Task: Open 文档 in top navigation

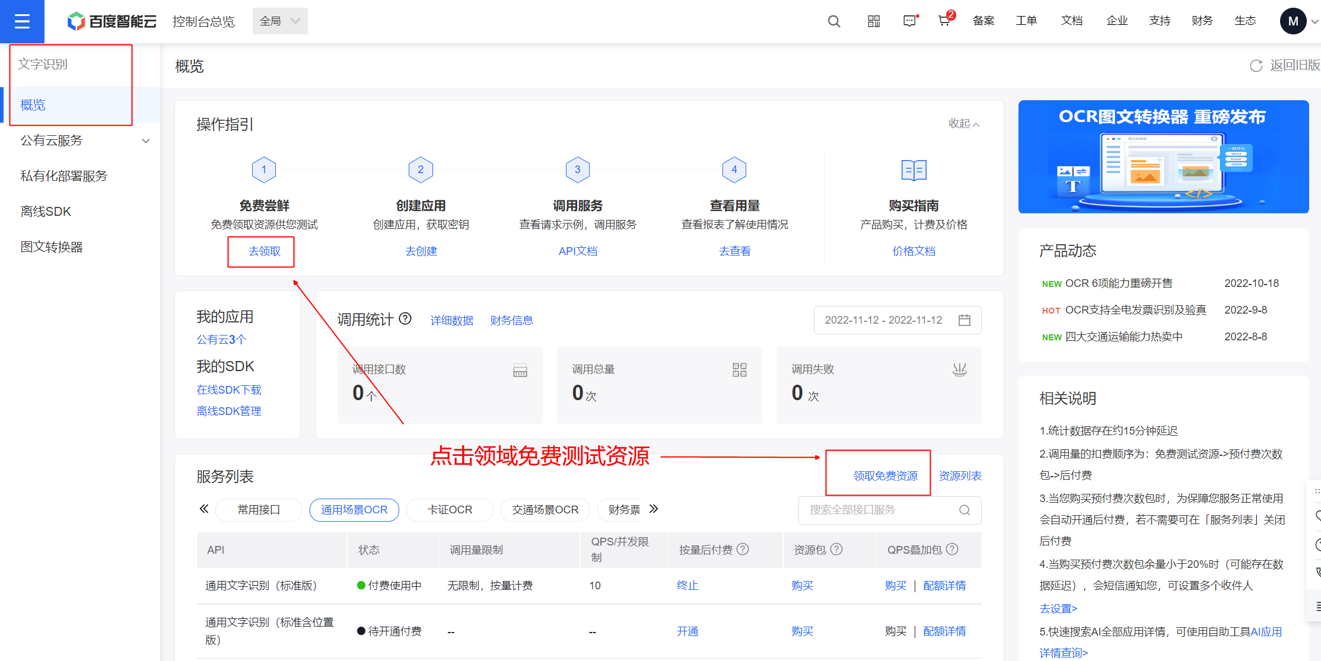Action: pos(1072,21)
